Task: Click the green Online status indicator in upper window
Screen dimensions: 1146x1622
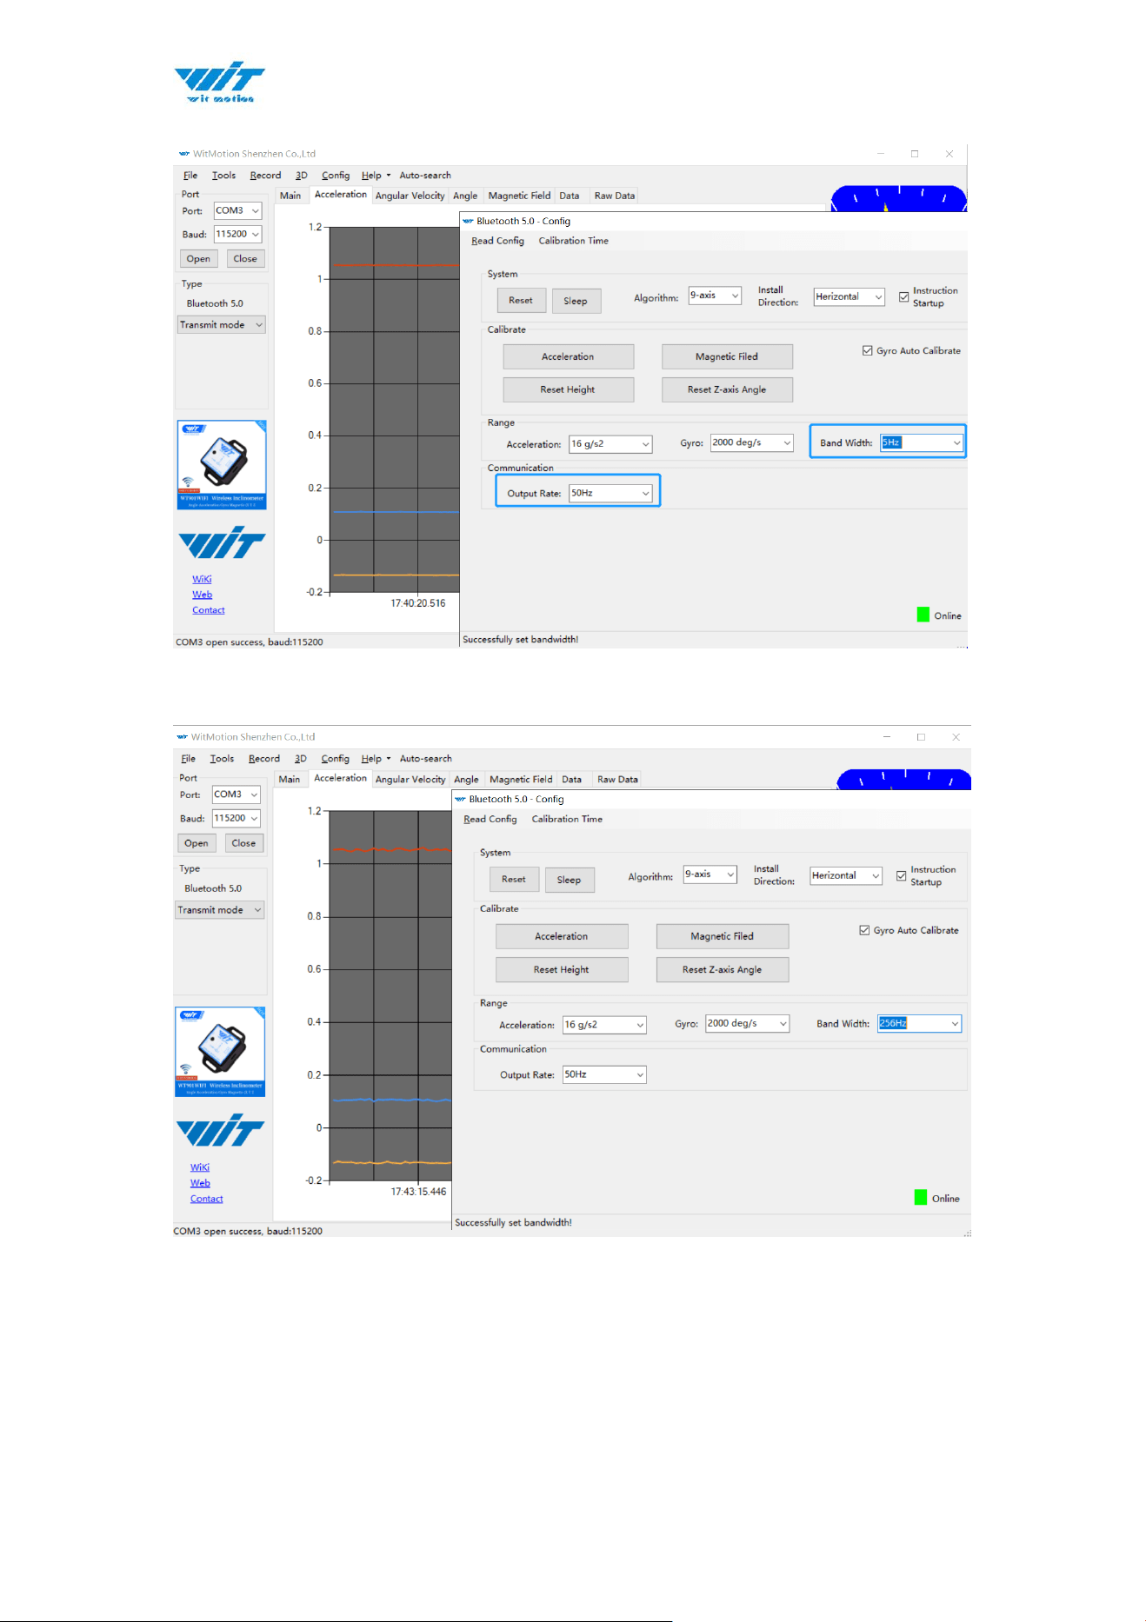Action: coord(923,615)
